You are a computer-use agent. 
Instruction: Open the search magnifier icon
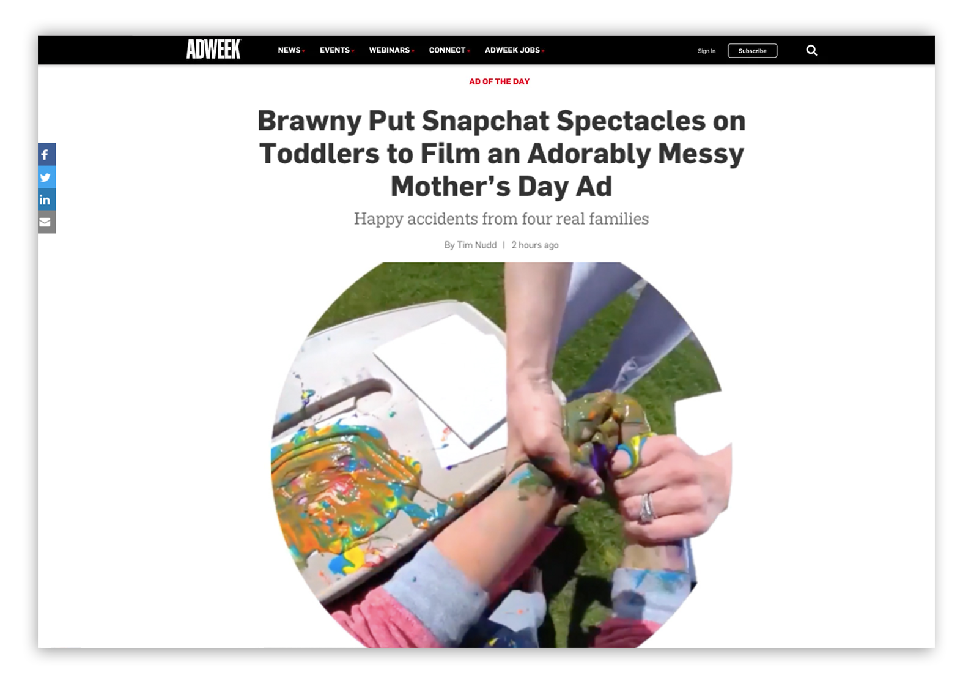coord(811,50)
